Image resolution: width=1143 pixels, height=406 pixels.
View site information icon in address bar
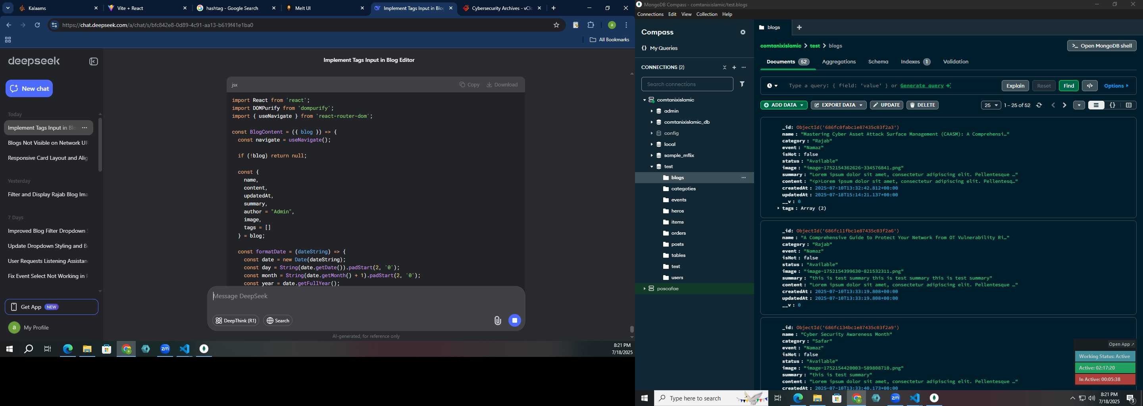tap(54, 25)
